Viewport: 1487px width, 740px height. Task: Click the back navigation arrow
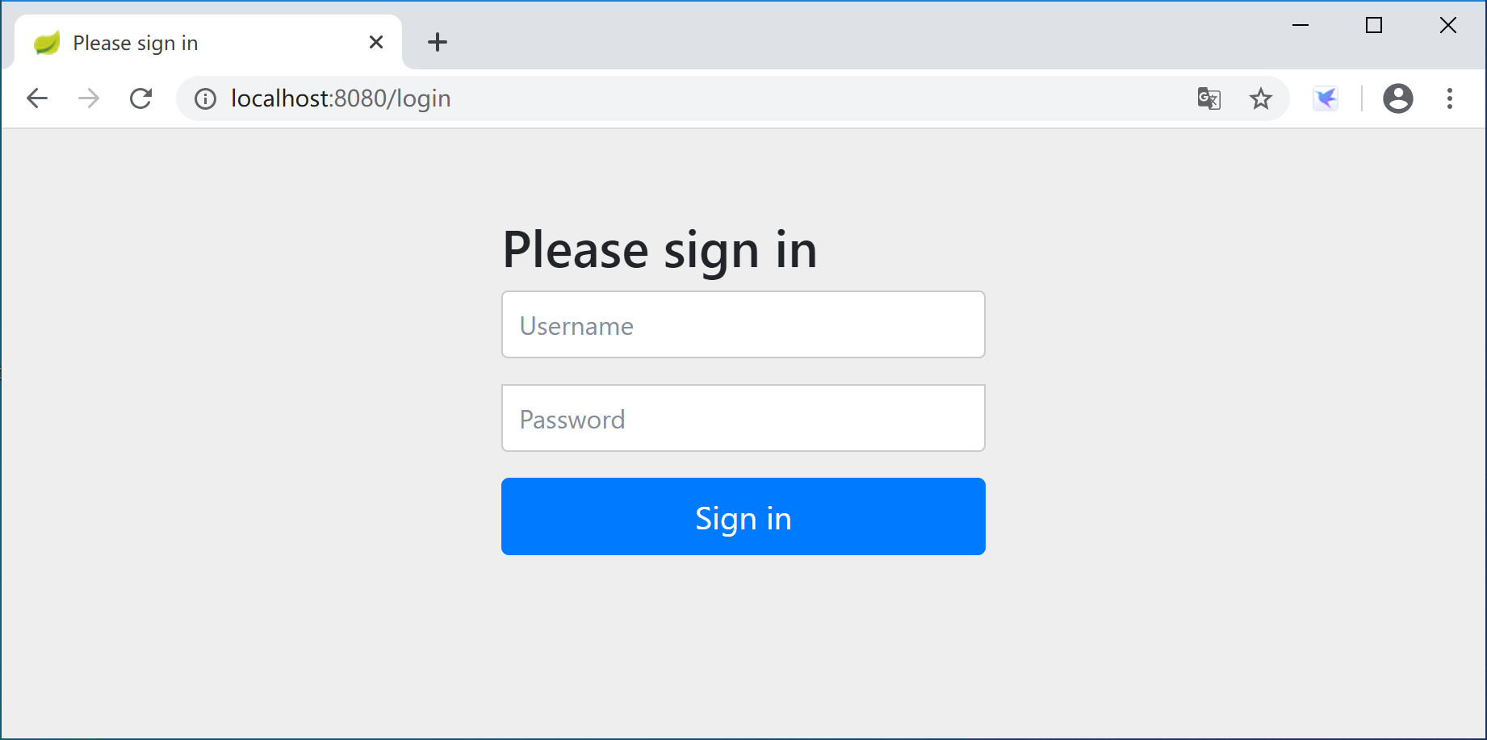(37, 98)
